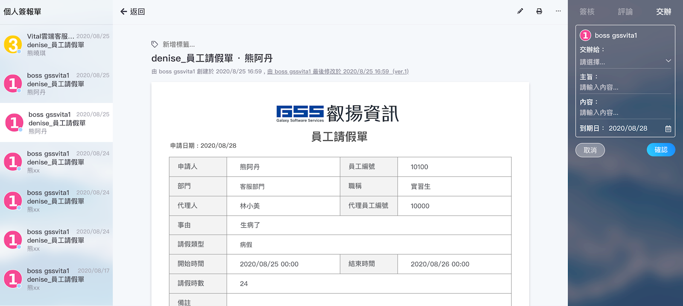Viewport: 683px width, 306px height.
Task: Expand the 交辦給 dropdown chevron
Action: [668, 61]
